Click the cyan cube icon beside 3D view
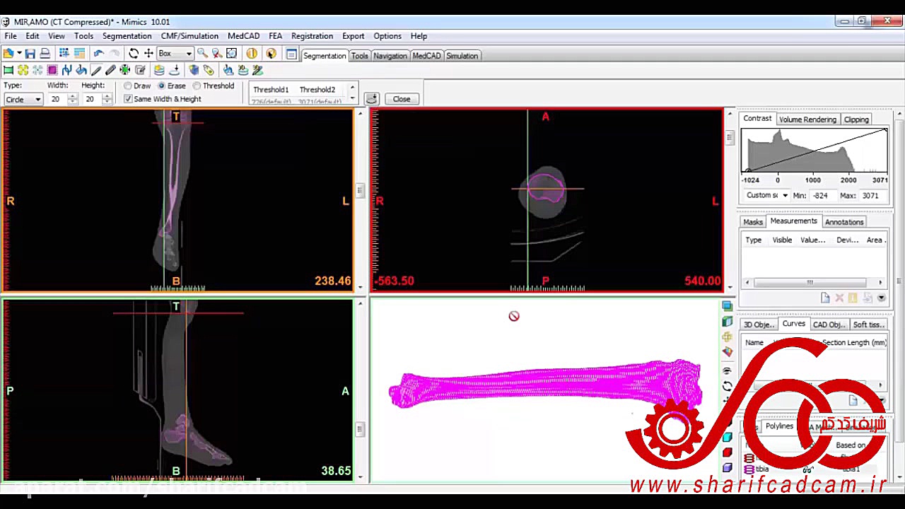This screenshot has height=509, width=905. [728, 437]
